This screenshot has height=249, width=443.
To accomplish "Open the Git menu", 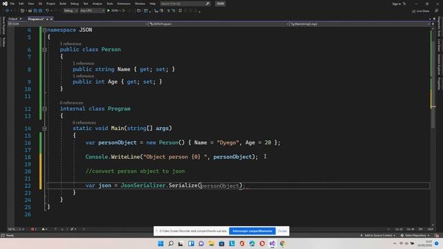I will click(x=40, y=3).
